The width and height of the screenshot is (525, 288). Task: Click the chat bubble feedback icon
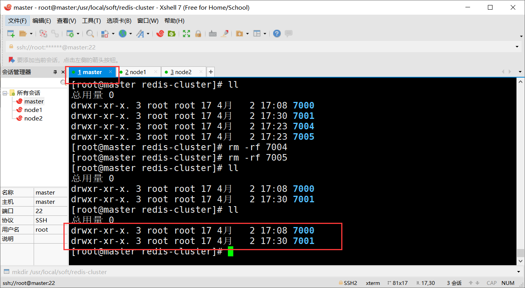[289, 34]
